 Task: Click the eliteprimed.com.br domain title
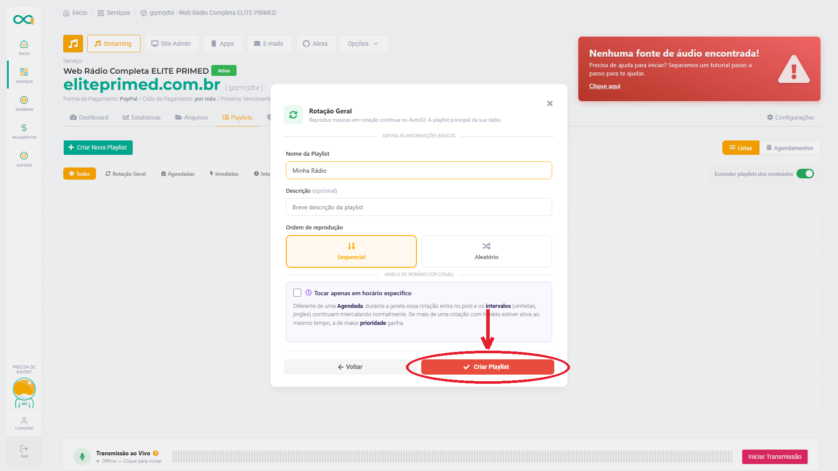[142, 84]
